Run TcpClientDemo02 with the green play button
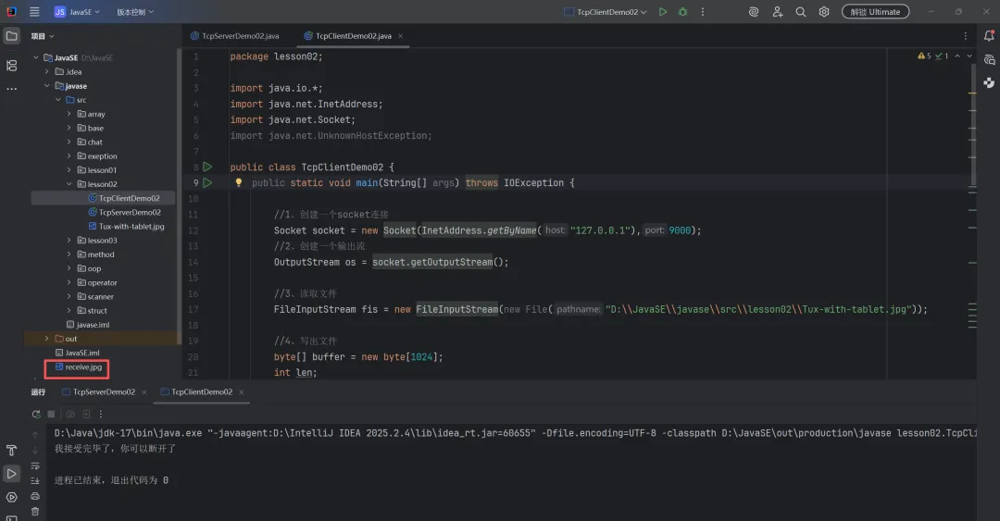The height and width of the screenshot is (521, 1000). pos(662,12)
